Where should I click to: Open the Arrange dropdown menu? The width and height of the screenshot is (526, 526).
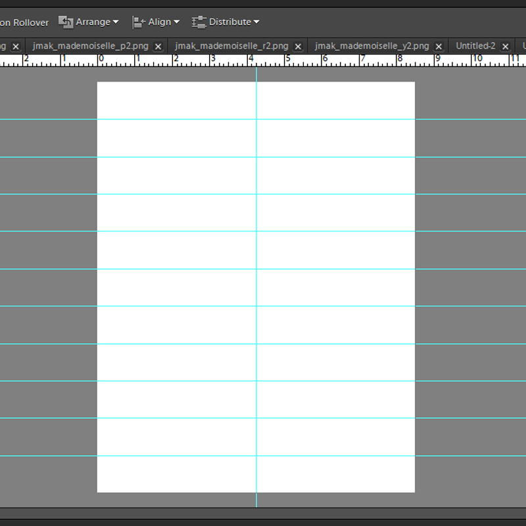(x=89, y=22)
